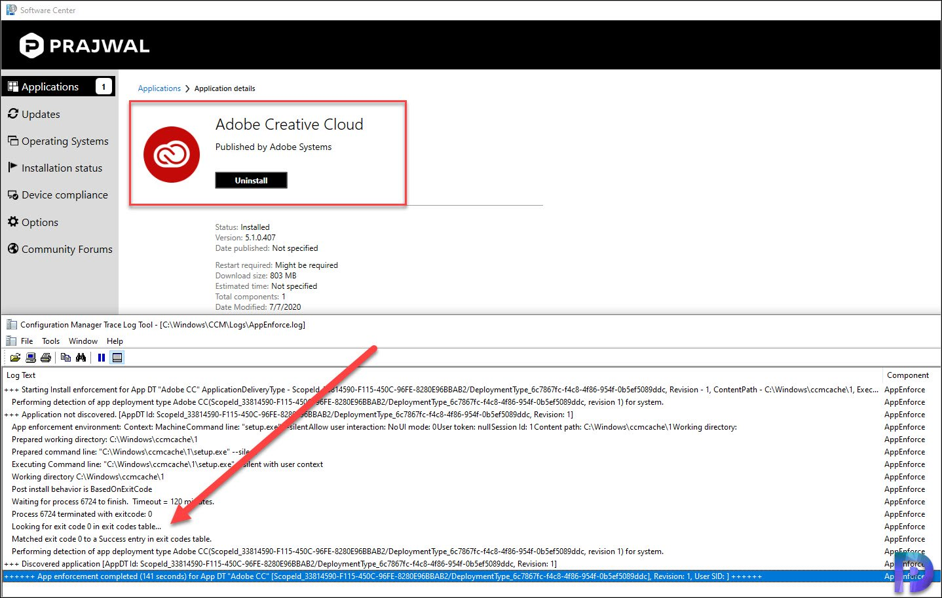Click the Log Text column header
The width and height of the screenshot is (942, 598).
click(442, 375)
